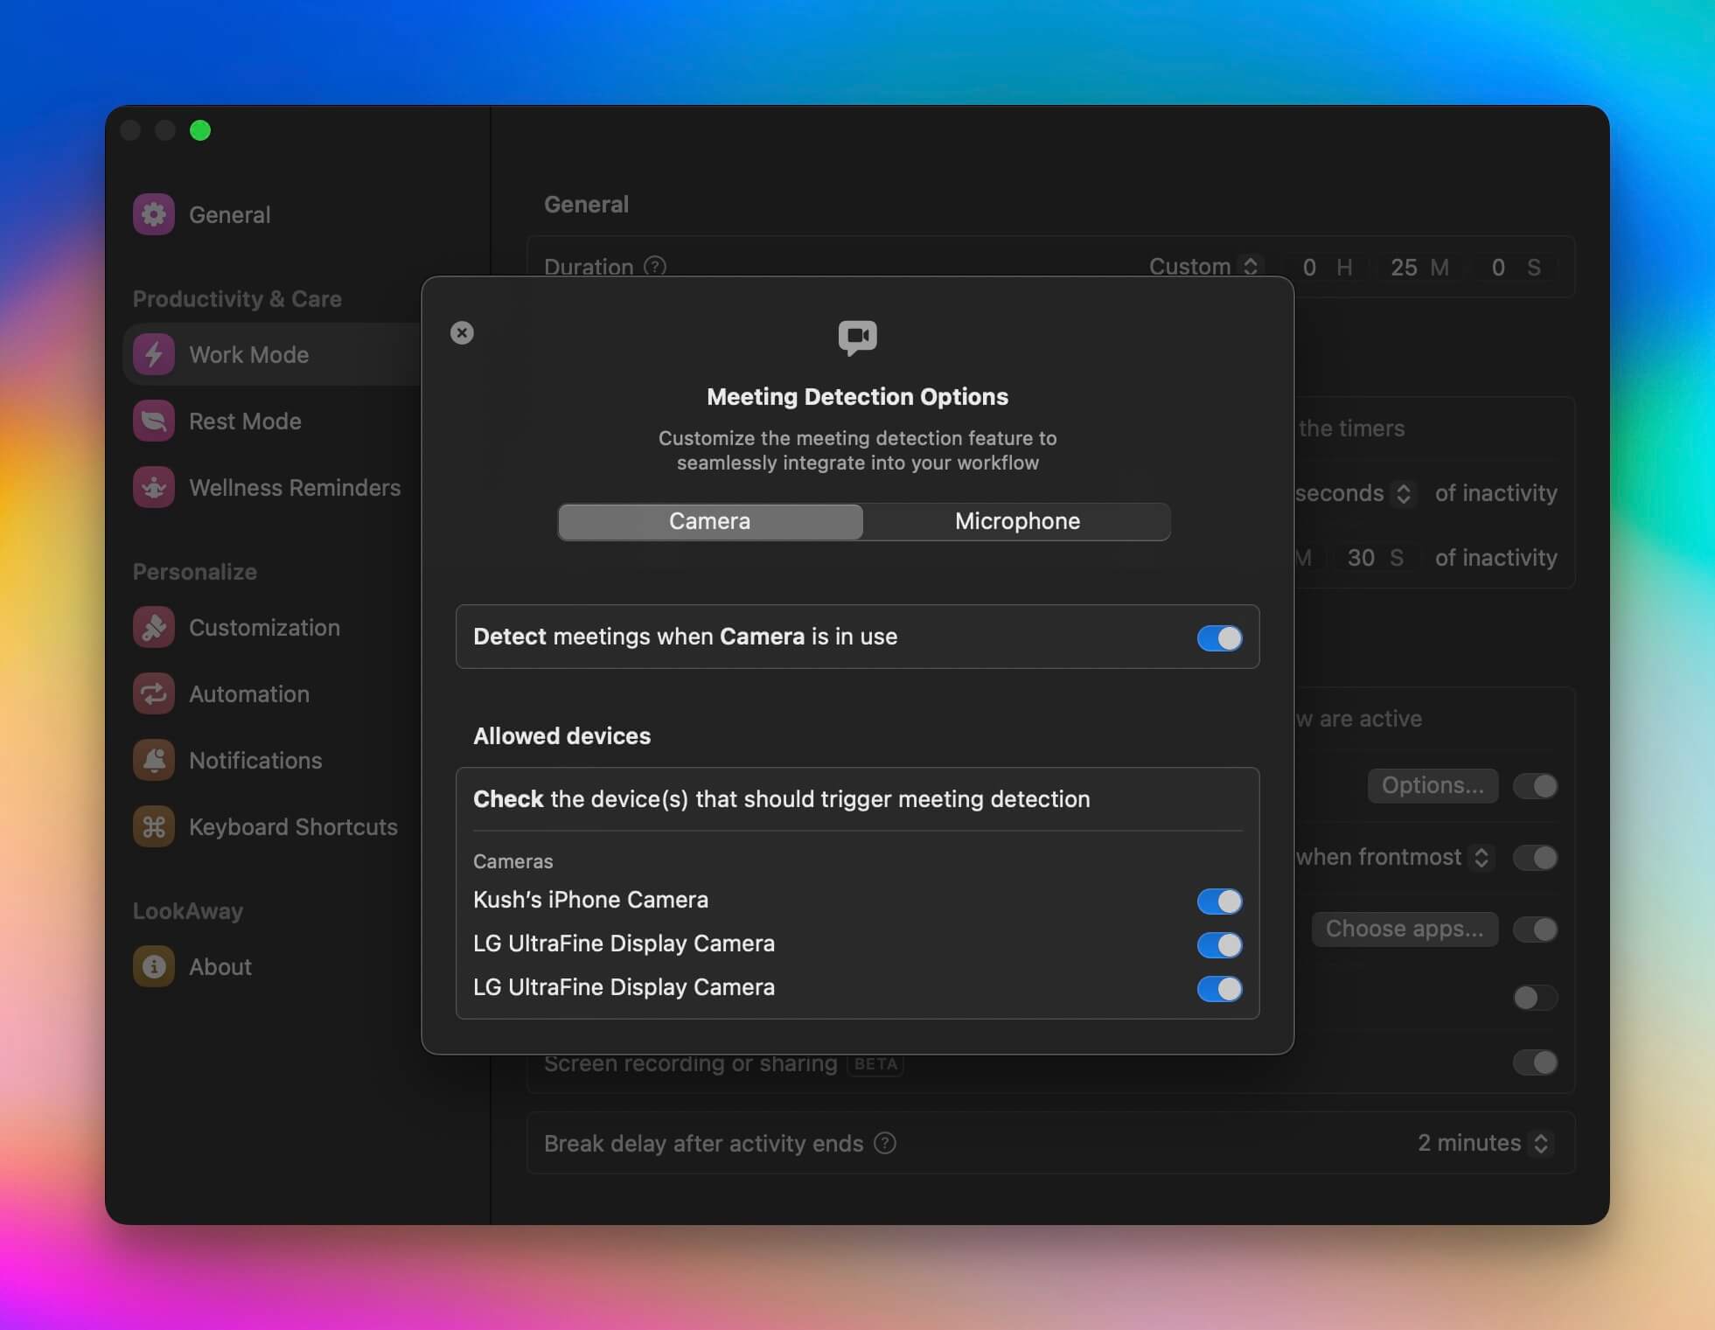Click the Meeting Detection video camera icon
The image size is (1715, 1330).
tap(856, 338)
